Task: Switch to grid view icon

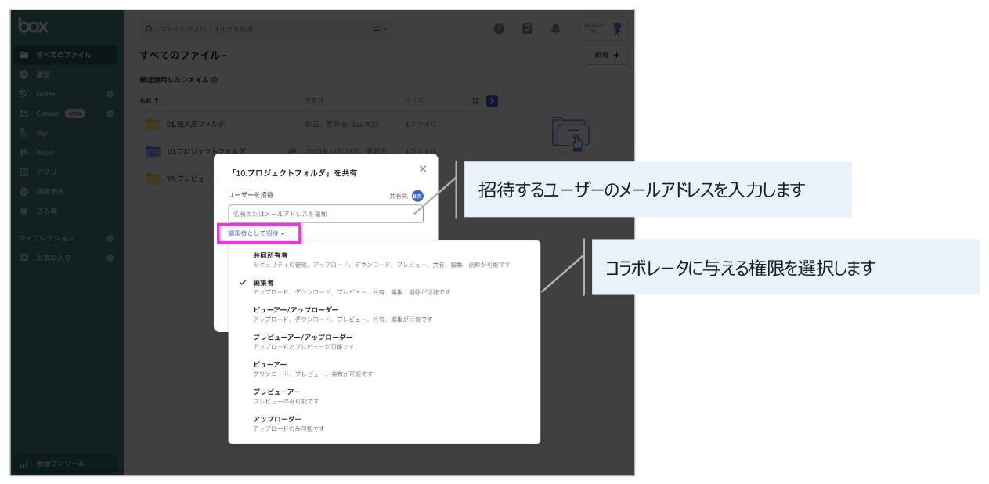Action: (475, 100)
